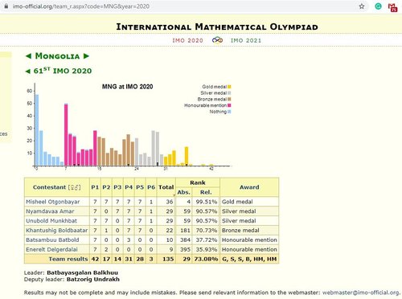This screenshot has width=402, height=299.
Task: Click the tallest blue bar in the chart
Action: click(37, 130)
